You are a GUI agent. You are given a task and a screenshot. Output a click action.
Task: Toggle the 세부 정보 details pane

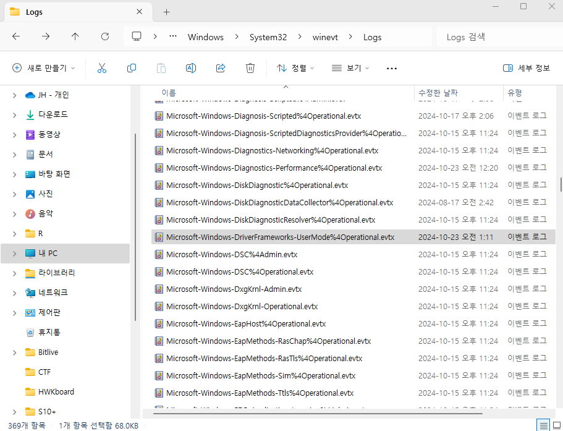(527, 68)
